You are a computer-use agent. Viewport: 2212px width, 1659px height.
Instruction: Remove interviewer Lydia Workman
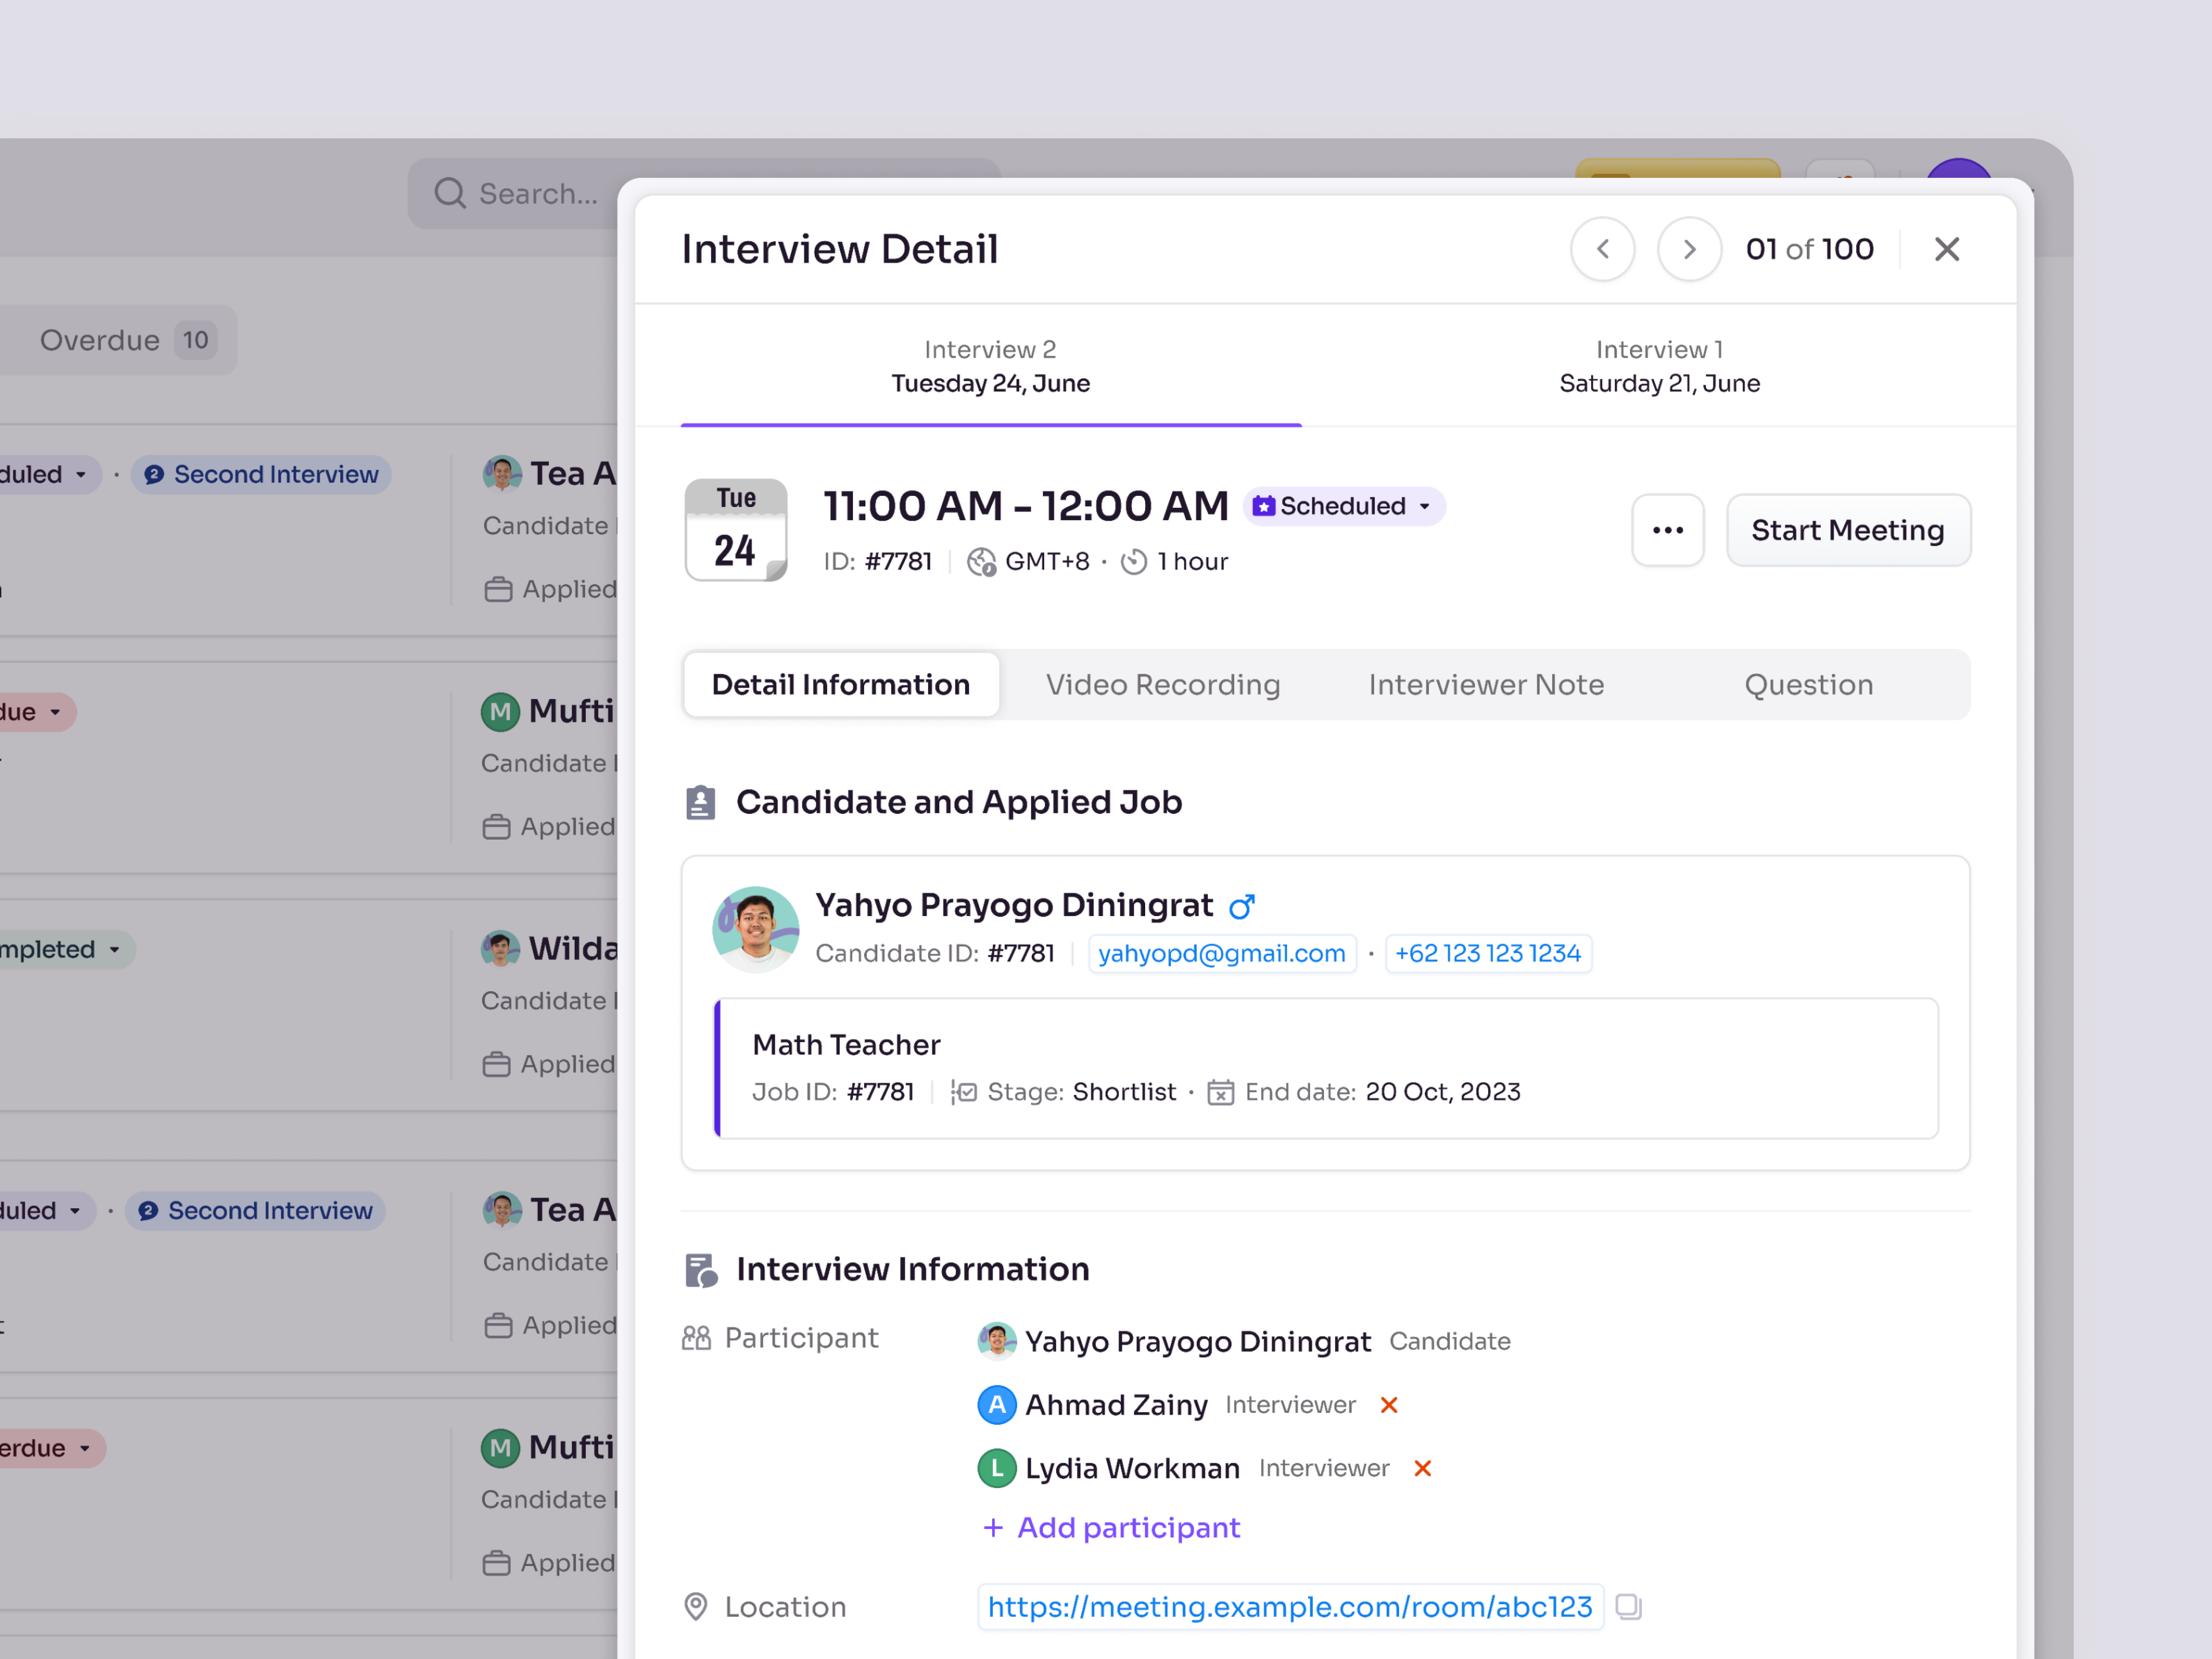click(1422, 1468)
